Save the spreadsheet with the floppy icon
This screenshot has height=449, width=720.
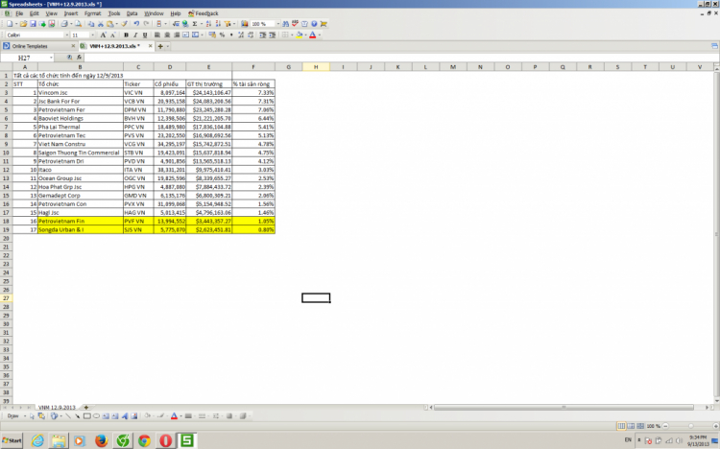click(33, 23)
